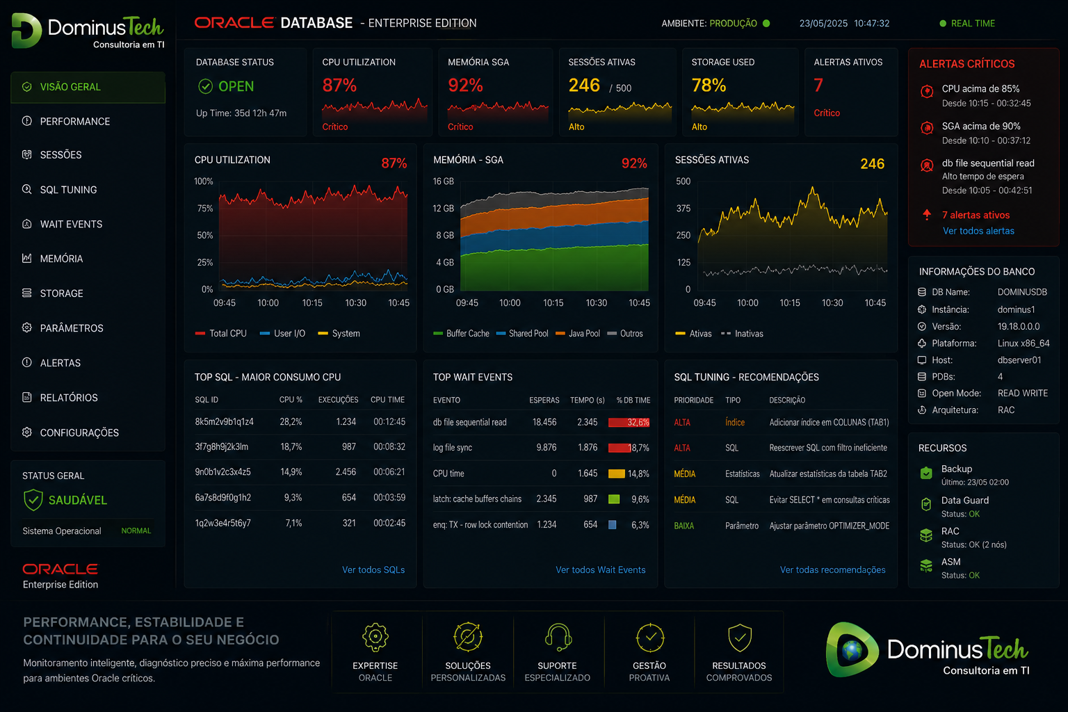The width and height of the screenshot is (1068, 712).
Task: Click Ajustar parâmetro OPTIMIZER_MODE recommendation
Action: click(x=829, y=526)
